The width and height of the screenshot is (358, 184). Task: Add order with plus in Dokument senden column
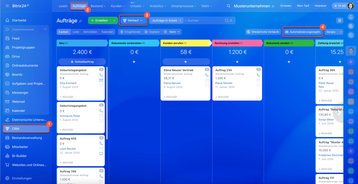point(289,62)
